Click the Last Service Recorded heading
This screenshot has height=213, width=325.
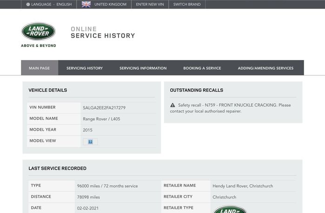click(57, 168)
